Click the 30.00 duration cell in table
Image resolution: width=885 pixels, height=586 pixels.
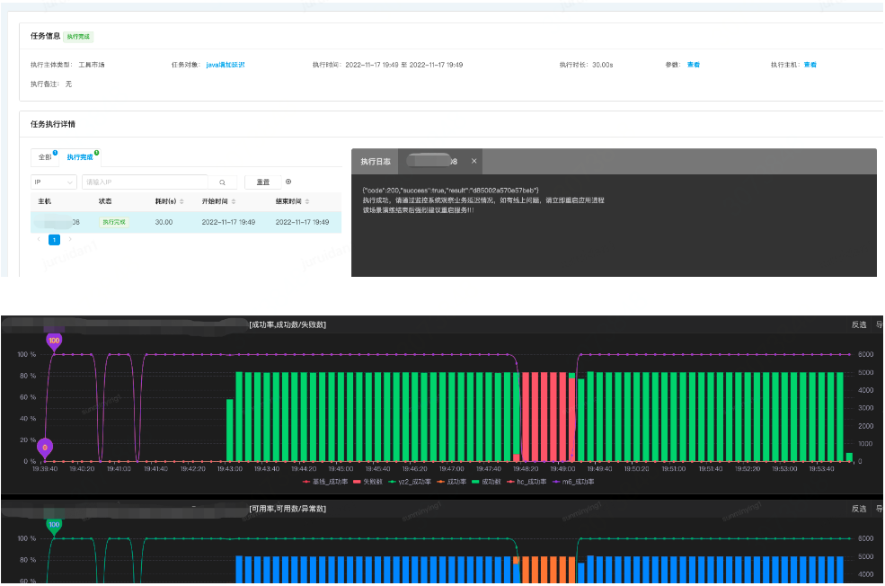point(164,222)
